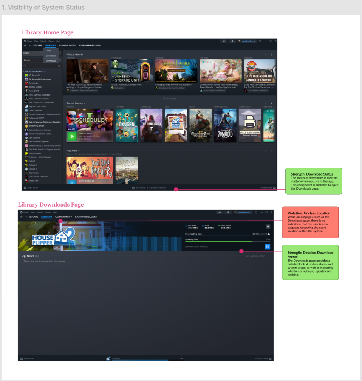Show previous What's New items arrow
Screen dimensions: 362x381
point(266,55)
